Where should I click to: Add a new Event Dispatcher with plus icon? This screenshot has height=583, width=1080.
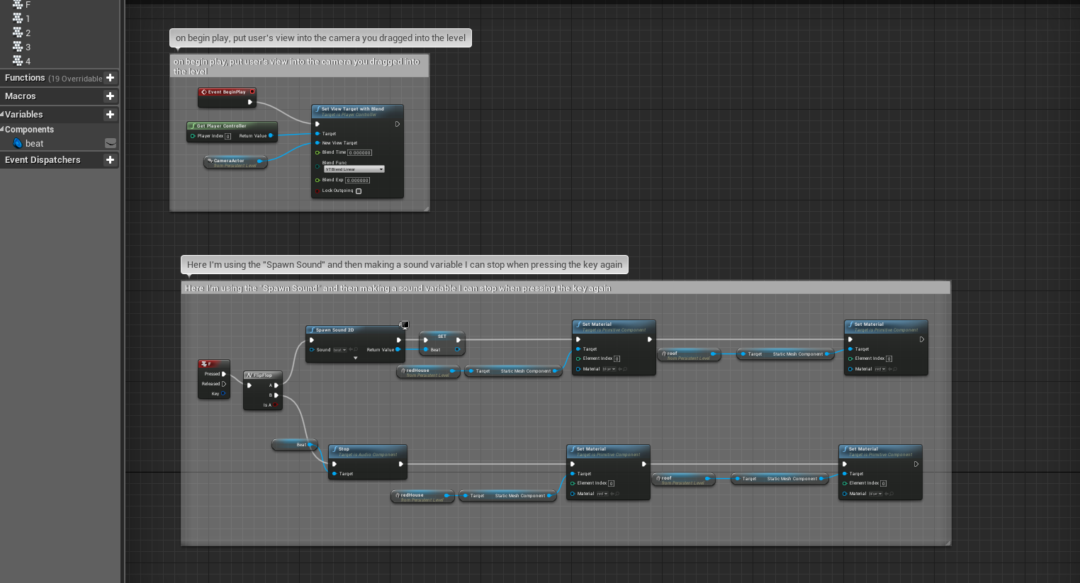coord(110,160)
